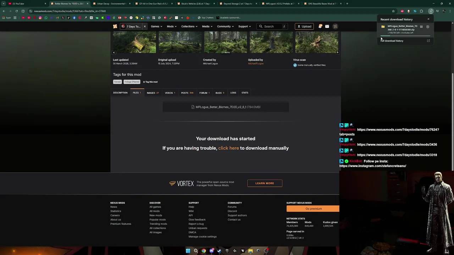Open the last gallery thumbnail with deer
The width and height of the screenshot is (454, 255).
317,42
